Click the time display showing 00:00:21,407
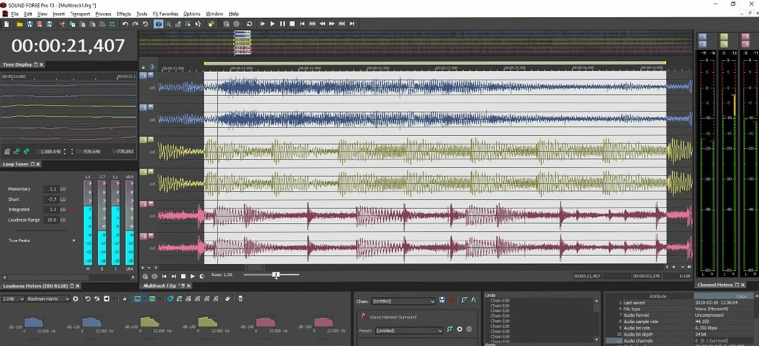The width and height of the screenshot is (759, 346). [69, 45]
